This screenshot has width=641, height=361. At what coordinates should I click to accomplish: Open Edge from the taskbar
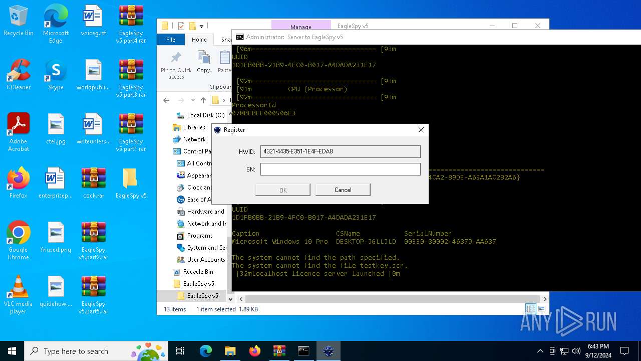click(206, 351)
